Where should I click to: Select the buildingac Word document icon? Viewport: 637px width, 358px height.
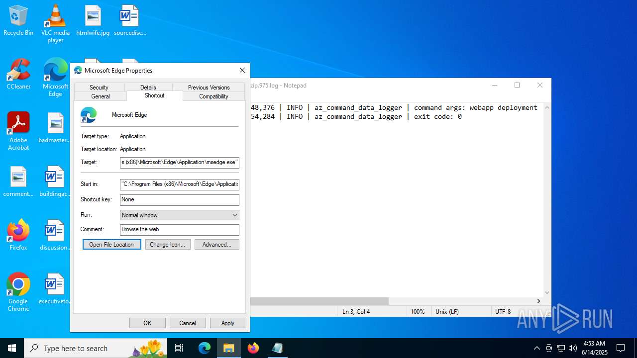point(55,182)
